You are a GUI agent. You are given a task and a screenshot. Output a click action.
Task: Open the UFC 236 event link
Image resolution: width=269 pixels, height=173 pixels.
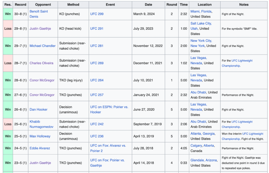click(x=97, y=136)
